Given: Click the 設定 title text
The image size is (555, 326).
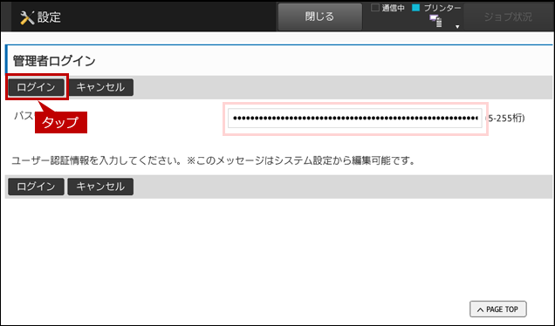Looking at the screenshot, I should pyautogui.click(x=49, y=17).
